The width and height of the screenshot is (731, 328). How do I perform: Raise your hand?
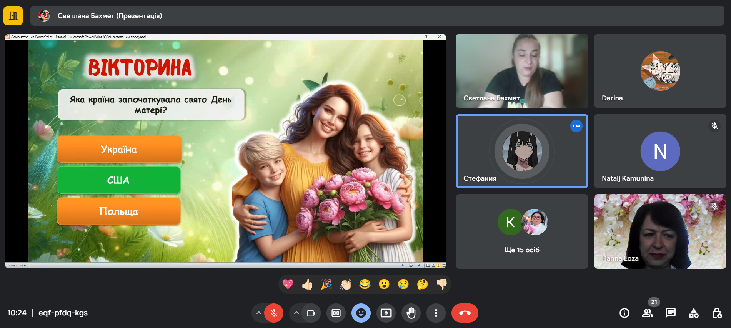click(x=411, y=313)
